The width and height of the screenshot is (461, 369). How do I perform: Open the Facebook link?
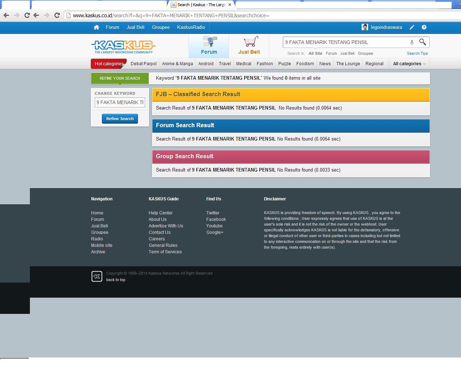216,219
